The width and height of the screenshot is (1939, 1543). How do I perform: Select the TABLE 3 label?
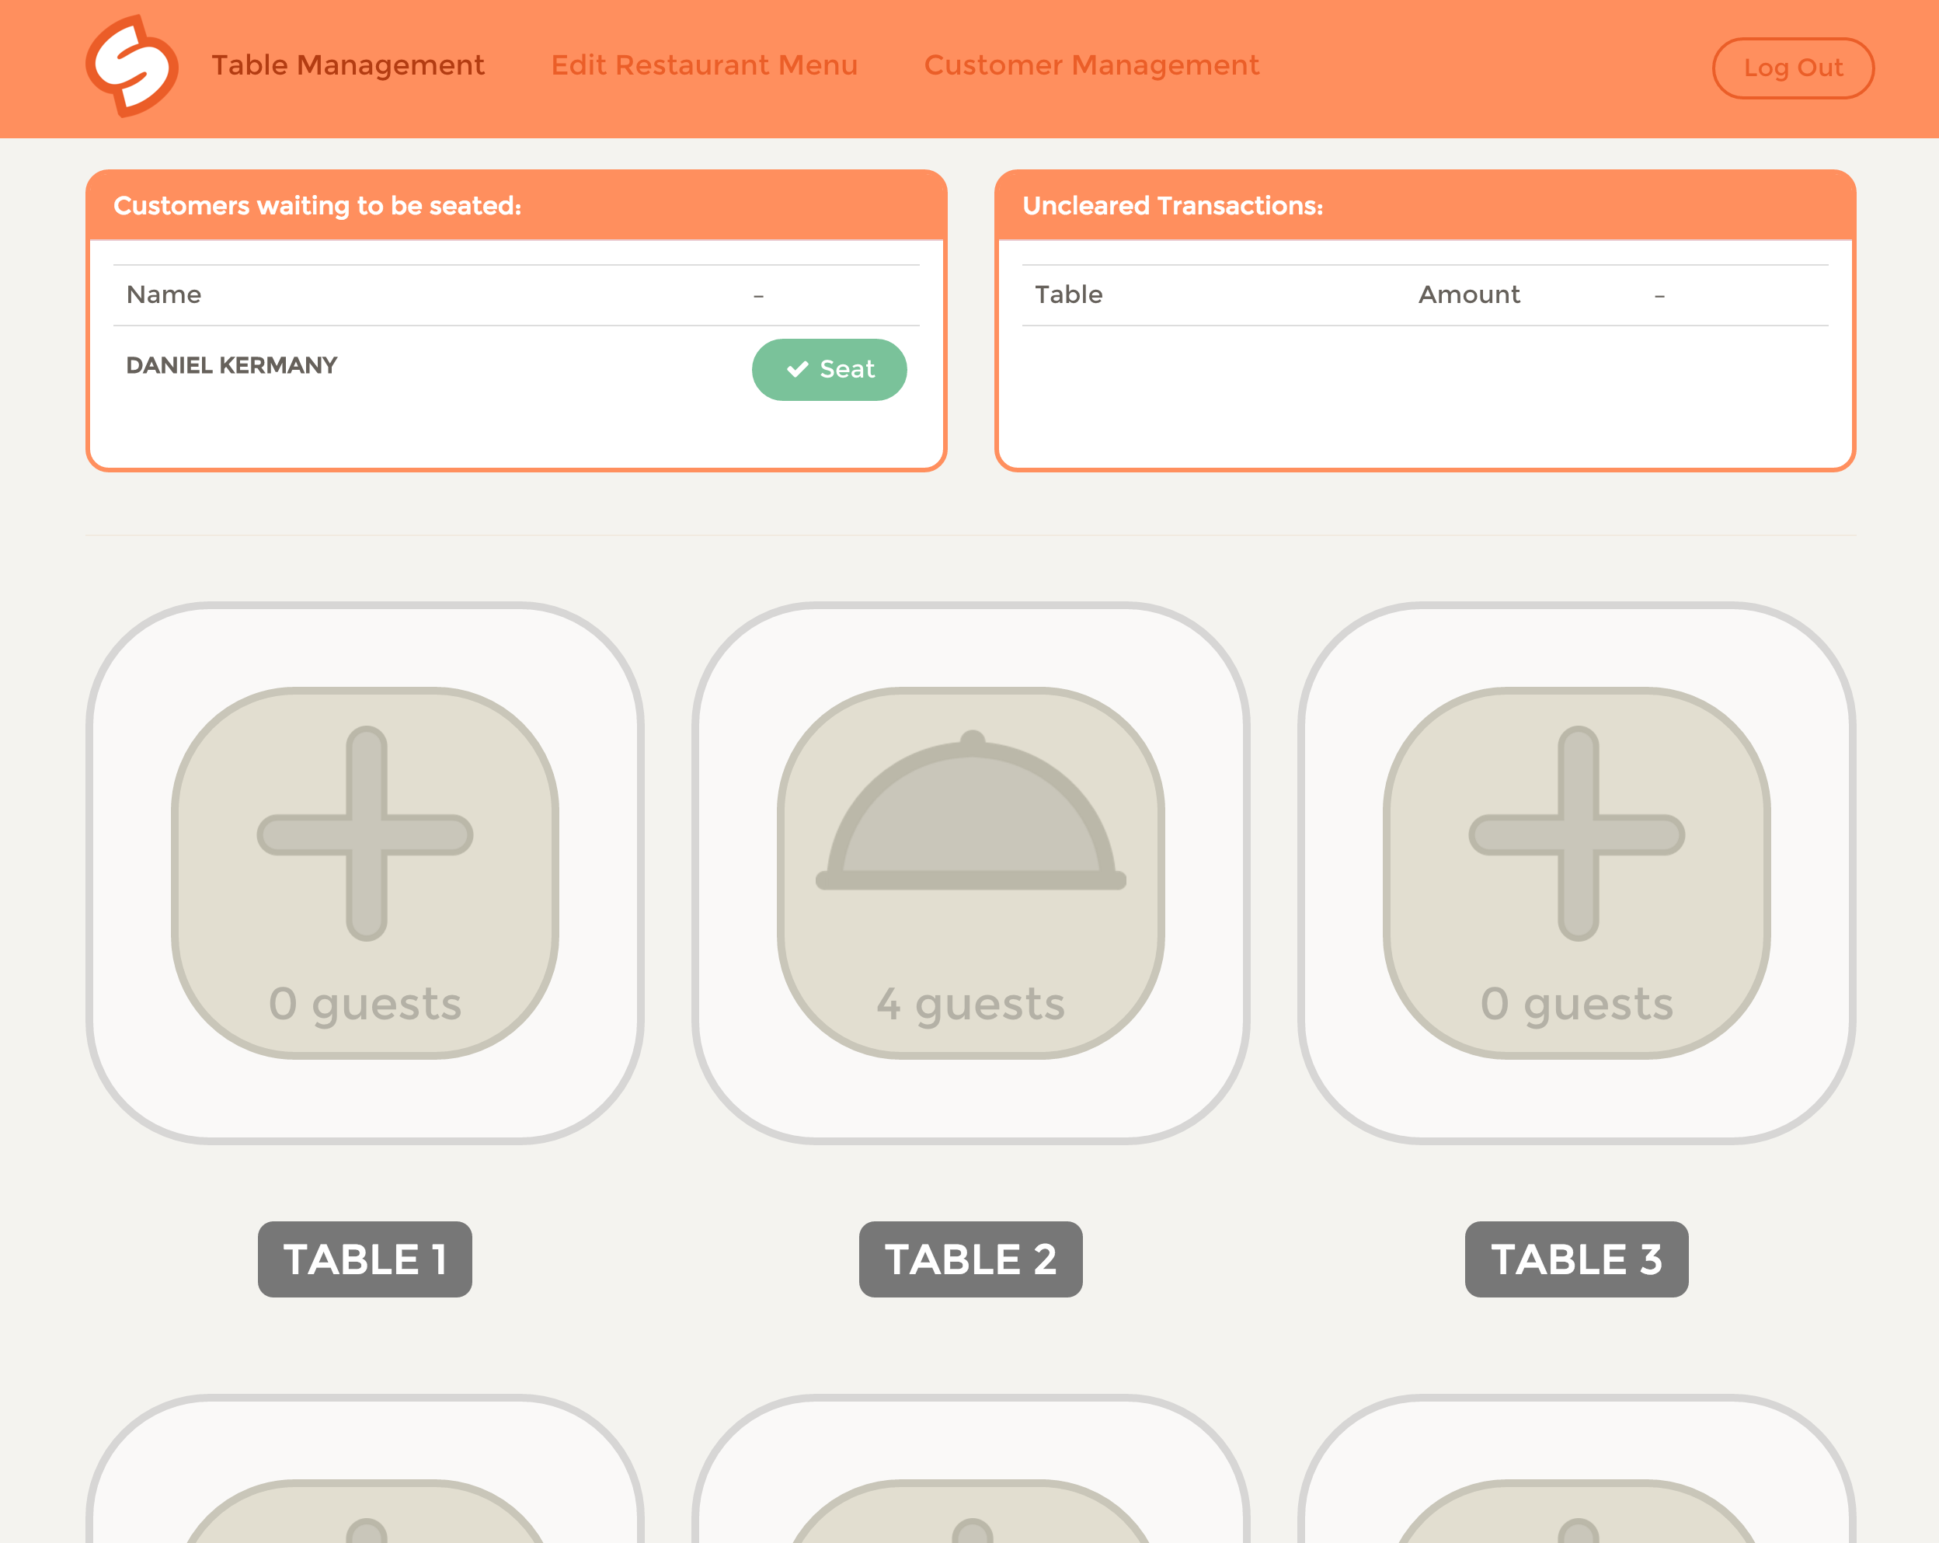click(x=1576, y=1259)
